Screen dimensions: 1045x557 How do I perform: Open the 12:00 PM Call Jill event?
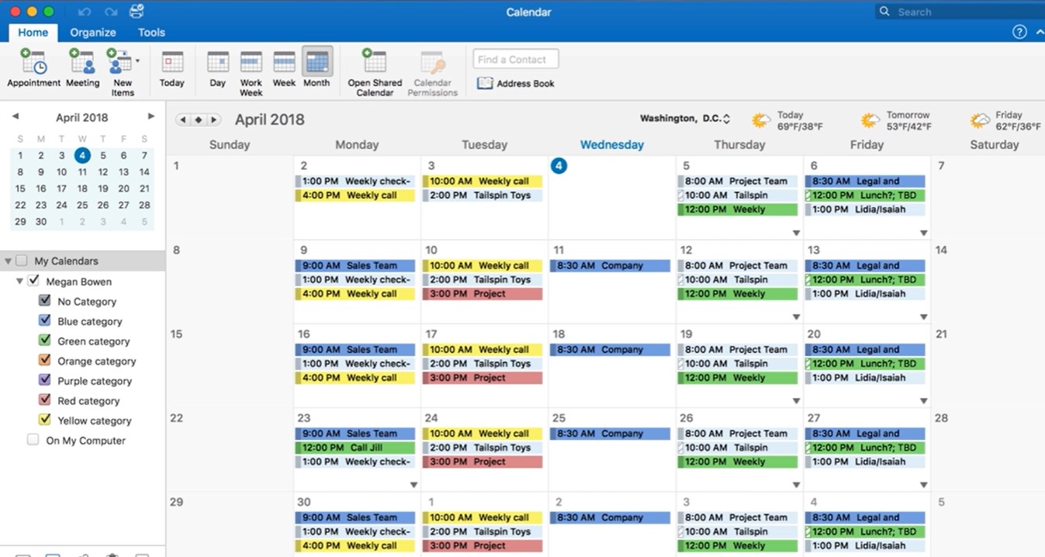click(355, 448)
